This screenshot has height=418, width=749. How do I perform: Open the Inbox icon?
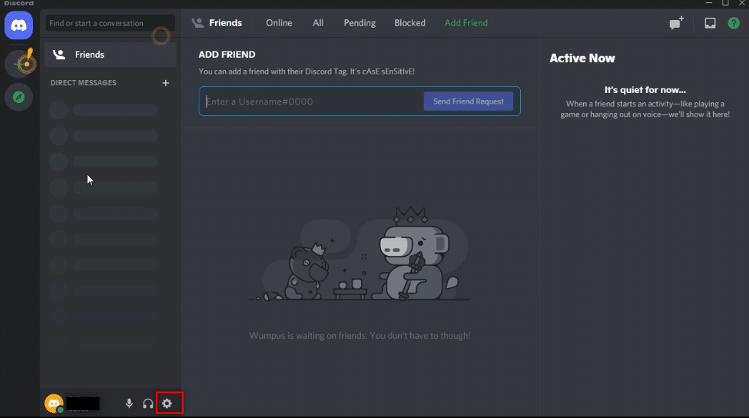tap(710, 22)
